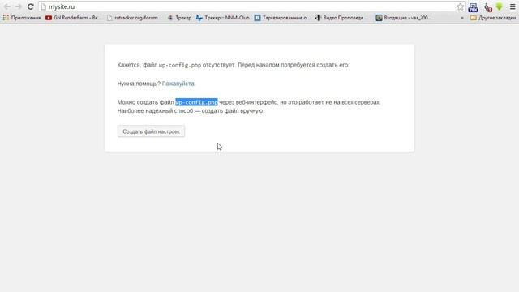
Task: Bookmark page with the star icon
Action: pyautogui.click(x=460, y=6)
